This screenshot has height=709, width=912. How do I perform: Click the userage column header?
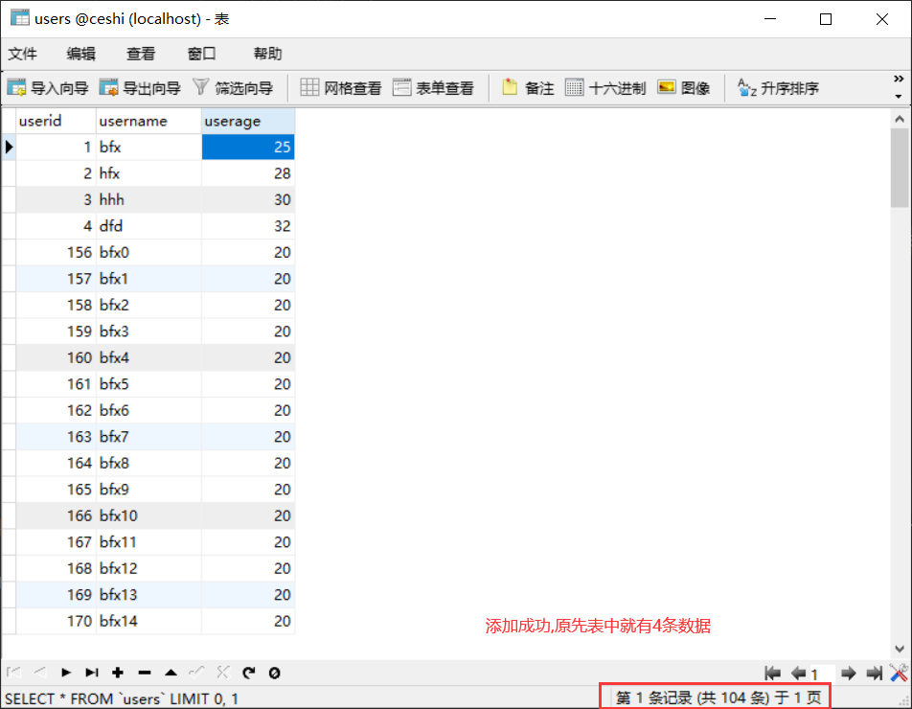click(x=248, y=121)
